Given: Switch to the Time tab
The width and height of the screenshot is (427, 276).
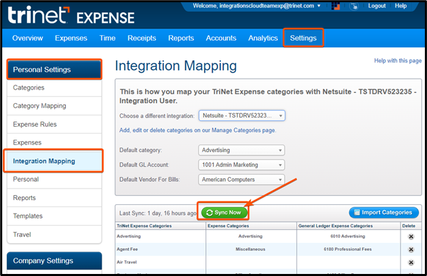Looking at the screenshot, I should tap(107, 38).
